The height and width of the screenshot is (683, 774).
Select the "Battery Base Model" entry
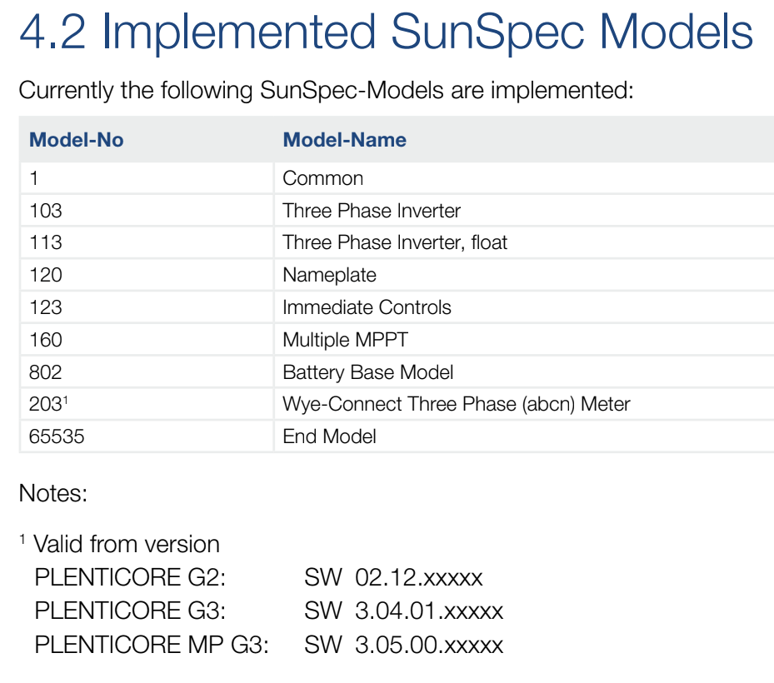(367, 372)
